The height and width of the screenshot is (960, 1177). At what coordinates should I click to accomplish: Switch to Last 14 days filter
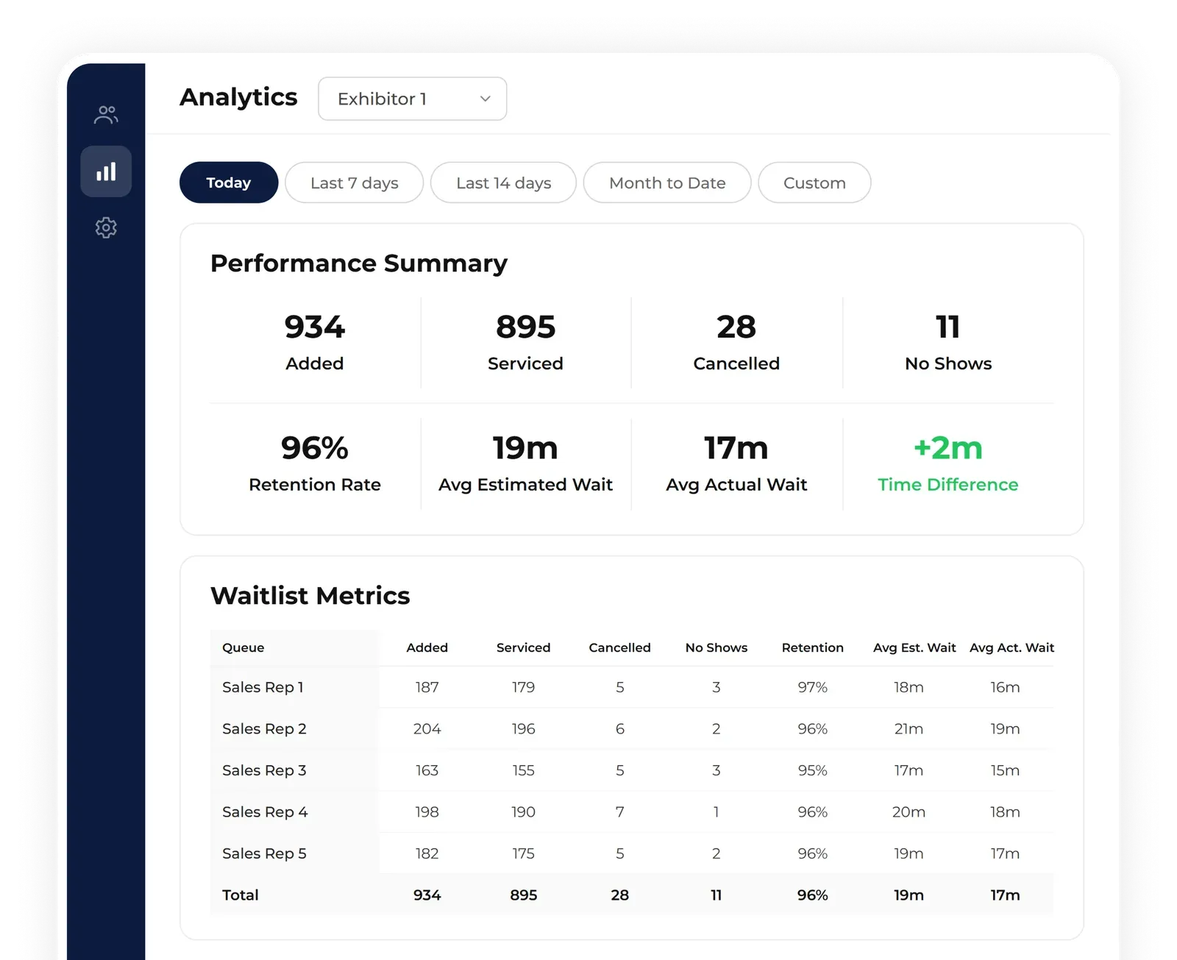click(x=504, y=182)
